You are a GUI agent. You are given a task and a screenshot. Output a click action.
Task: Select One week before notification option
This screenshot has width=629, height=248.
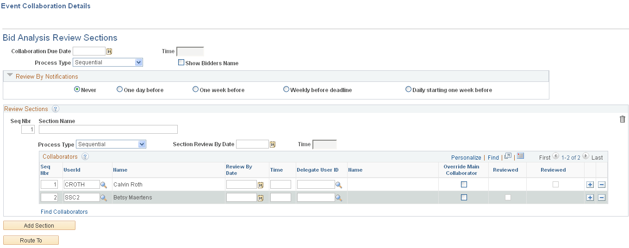[196, 89]
